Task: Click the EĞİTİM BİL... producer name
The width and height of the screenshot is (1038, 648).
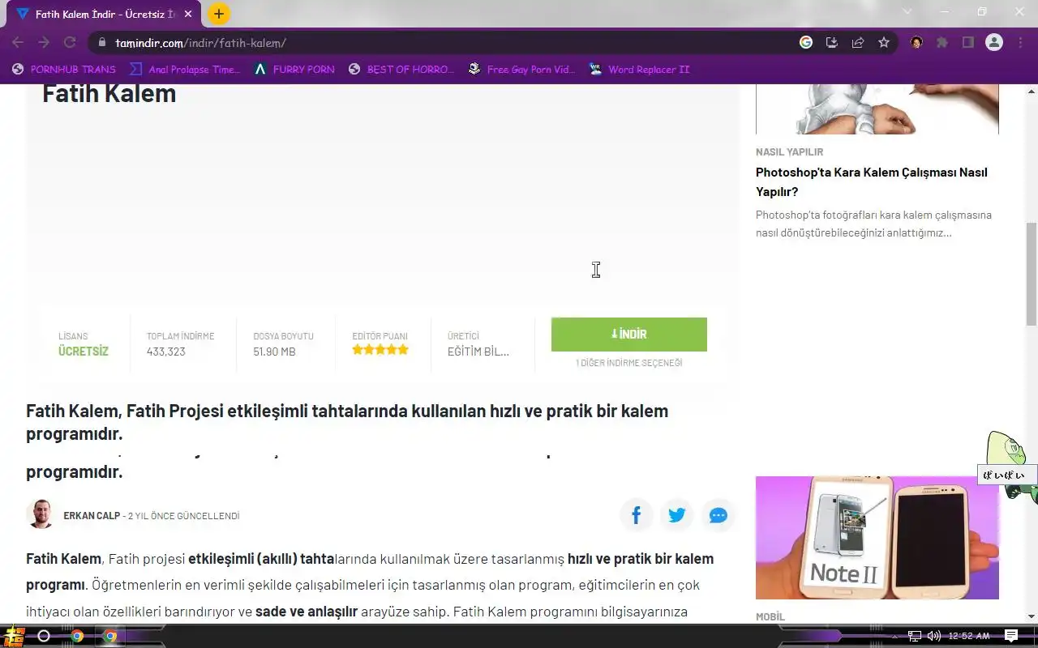Action: (478, 352)
